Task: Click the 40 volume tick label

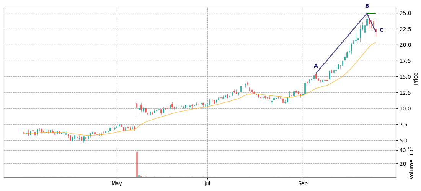Action: (402, 150)
